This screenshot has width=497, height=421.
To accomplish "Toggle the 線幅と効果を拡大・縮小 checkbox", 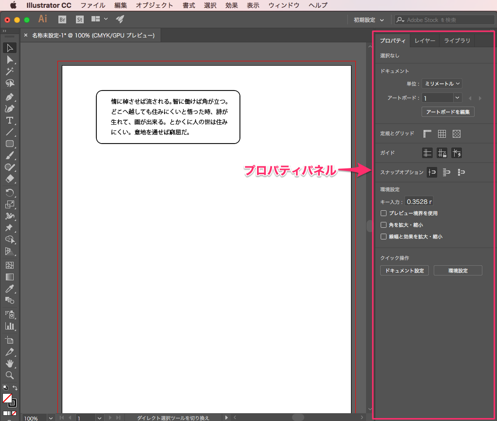I will pyautogui.click(x=384, y=237).
